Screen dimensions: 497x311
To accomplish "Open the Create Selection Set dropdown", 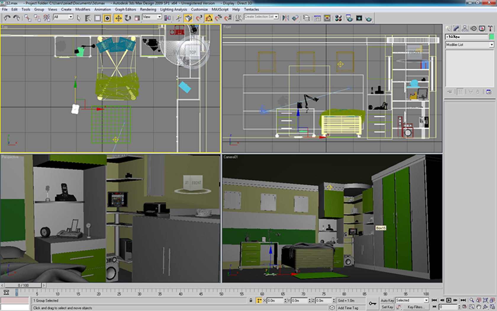I will 261,17.
